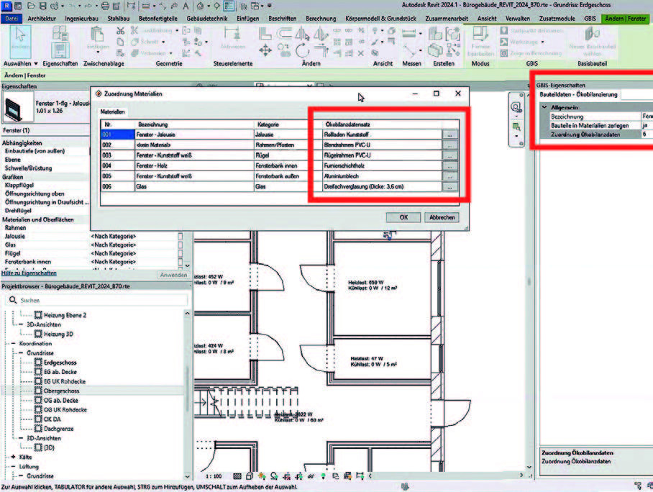The width and height of the screenshot is (653, 492).
Task: Click the Open folder icon in quick access toolbar
Action: pos(32,6)
